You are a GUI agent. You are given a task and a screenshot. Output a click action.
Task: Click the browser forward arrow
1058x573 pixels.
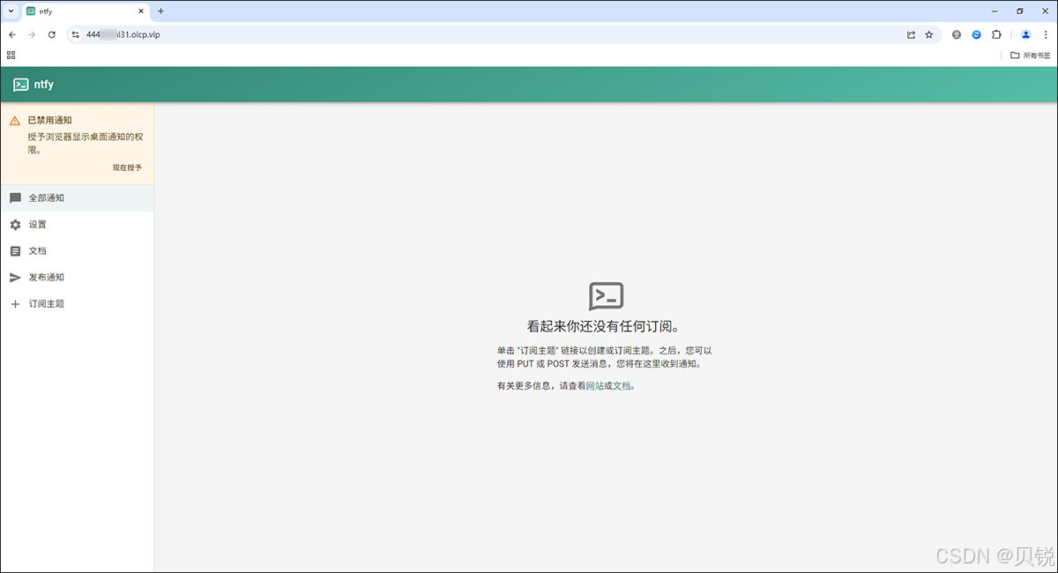pyautogui.click(x=32, y=34)
